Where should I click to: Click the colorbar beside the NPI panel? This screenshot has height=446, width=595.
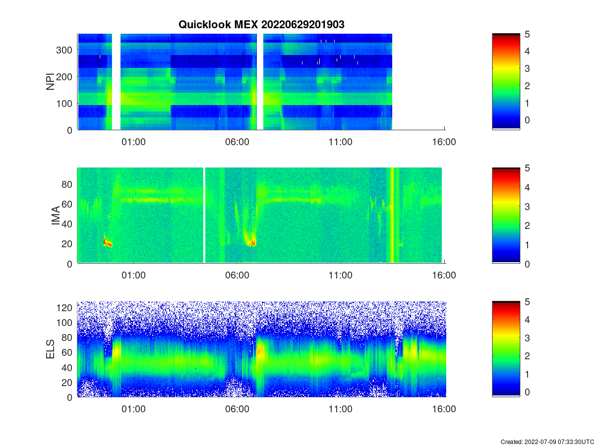[x=506, y=82]
